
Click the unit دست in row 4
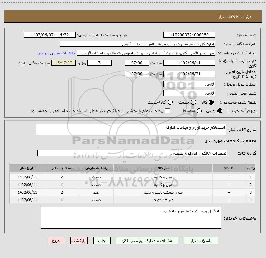[x=96, y=200]
